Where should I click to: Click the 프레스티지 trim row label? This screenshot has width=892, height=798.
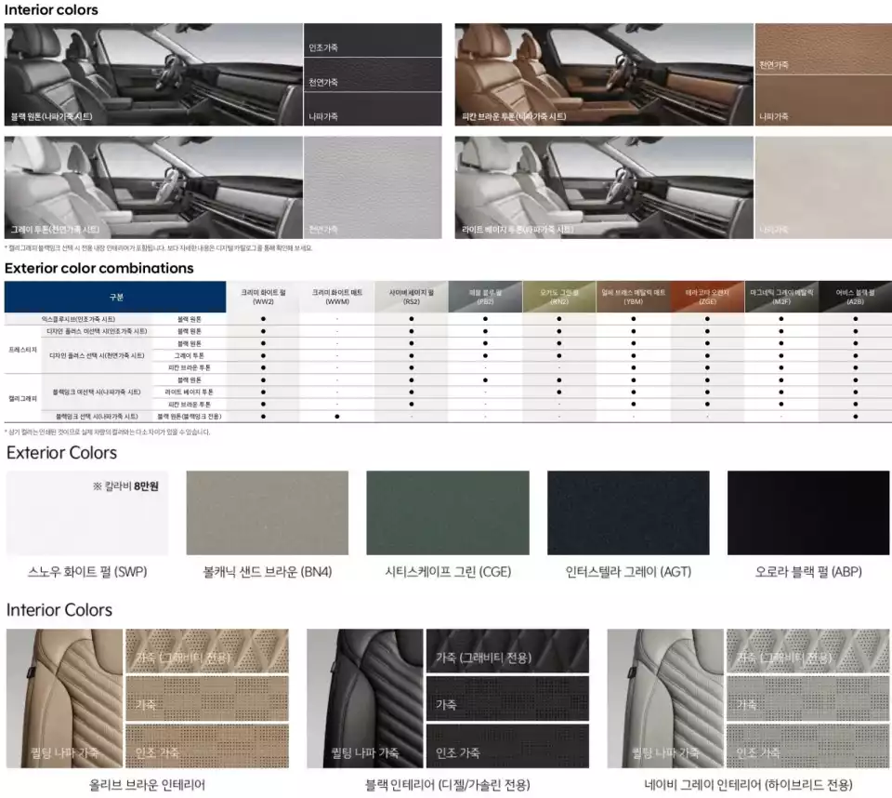click(x=22, y=350)
